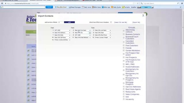Open Daily Quote in the toolbar
184x103 pixels.
click(116, 7)
